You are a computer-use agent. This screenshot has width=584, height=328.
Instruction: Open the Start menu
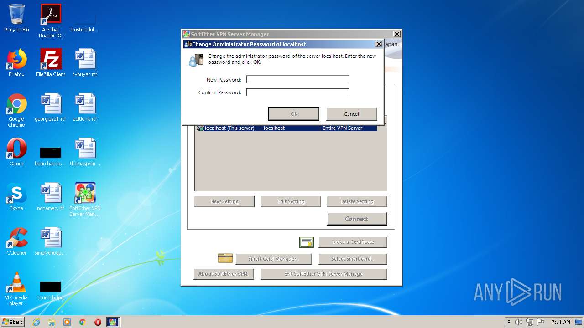click(x=12, y=322)
